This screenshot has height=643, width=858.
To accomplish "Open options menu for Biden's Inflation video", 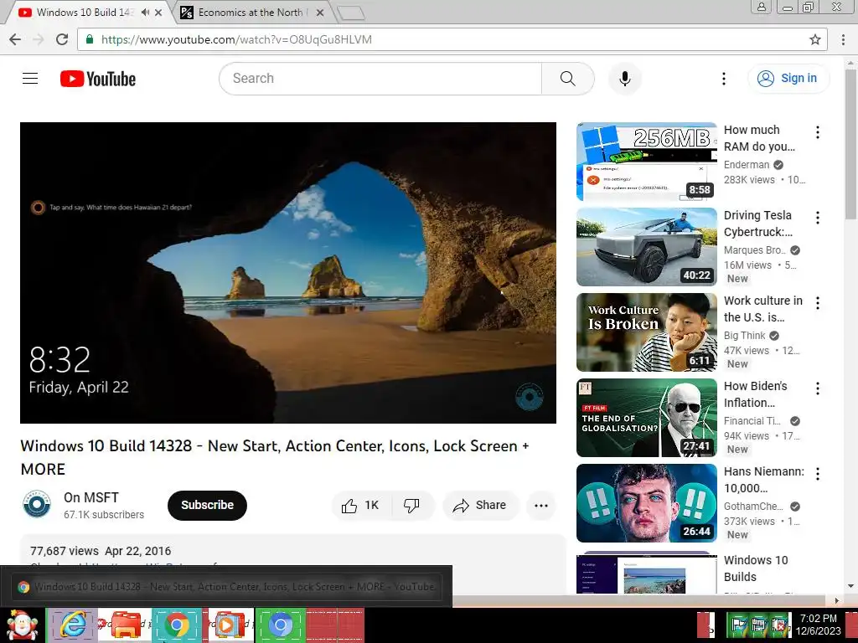I will tap(818, 388).
